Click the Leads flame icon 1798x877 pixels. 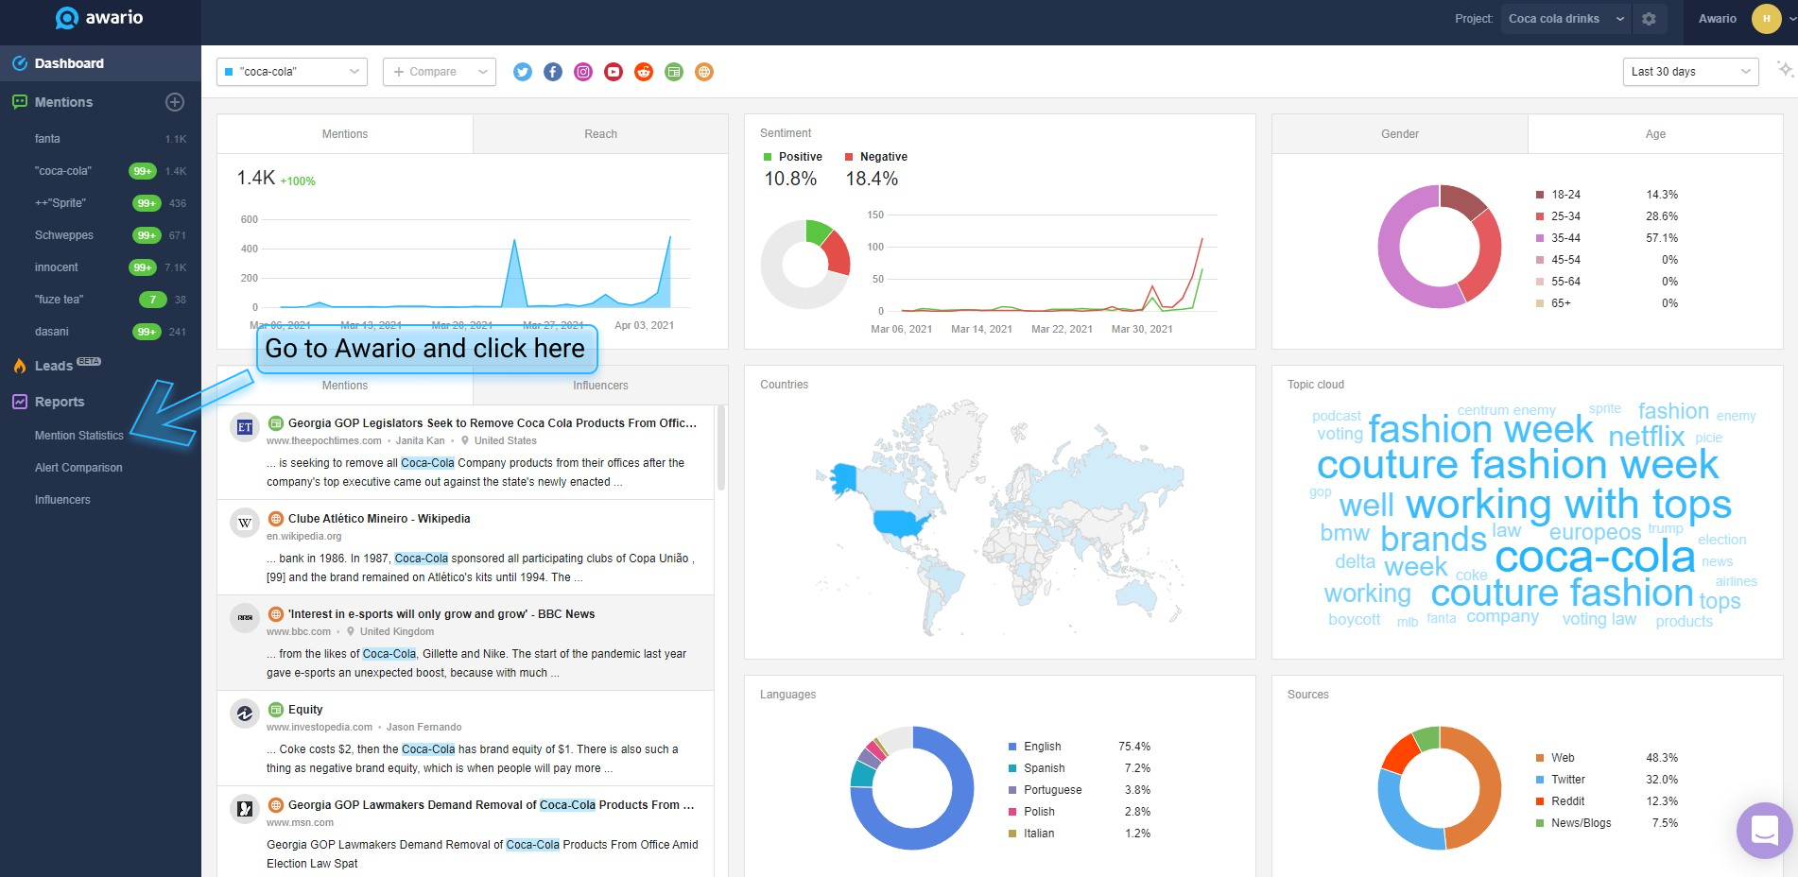point(19,366)
